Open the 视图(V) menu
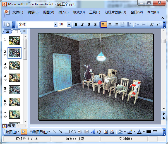This screenshot has width=168, height=144. tap(49, 12)
